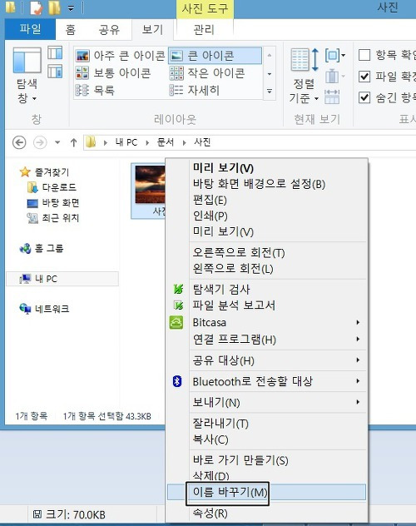Viewport: 416px width, 526px height.
Task: Open the Bitcasa submenu
Action: pyautogui.click(x=267, y=323)
